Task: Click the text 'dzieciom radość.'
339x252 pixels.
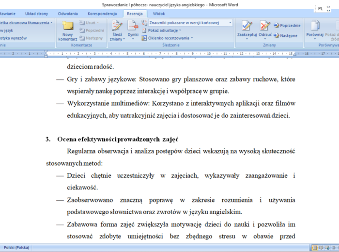Action: [91, 66]
